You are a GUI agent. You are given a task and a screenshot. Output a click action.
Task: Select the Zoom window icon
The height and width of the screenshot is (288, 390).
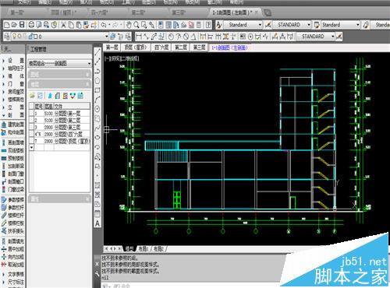144,25
